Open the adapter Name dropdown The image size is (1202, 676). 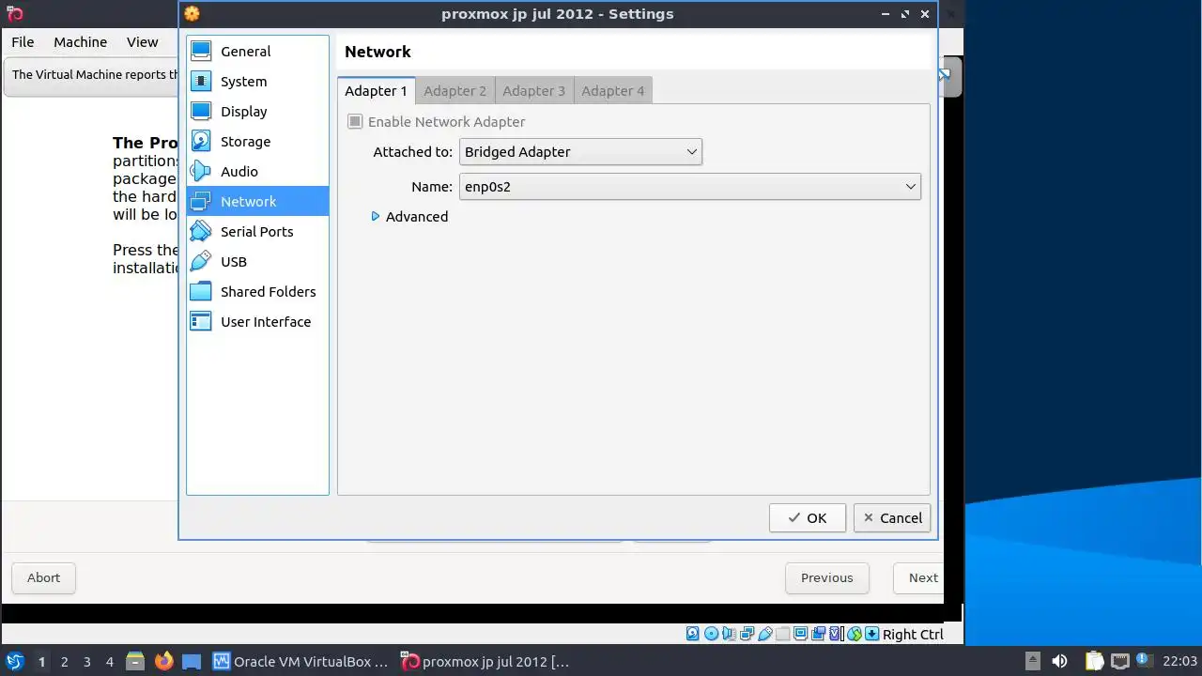click(690, 187)
